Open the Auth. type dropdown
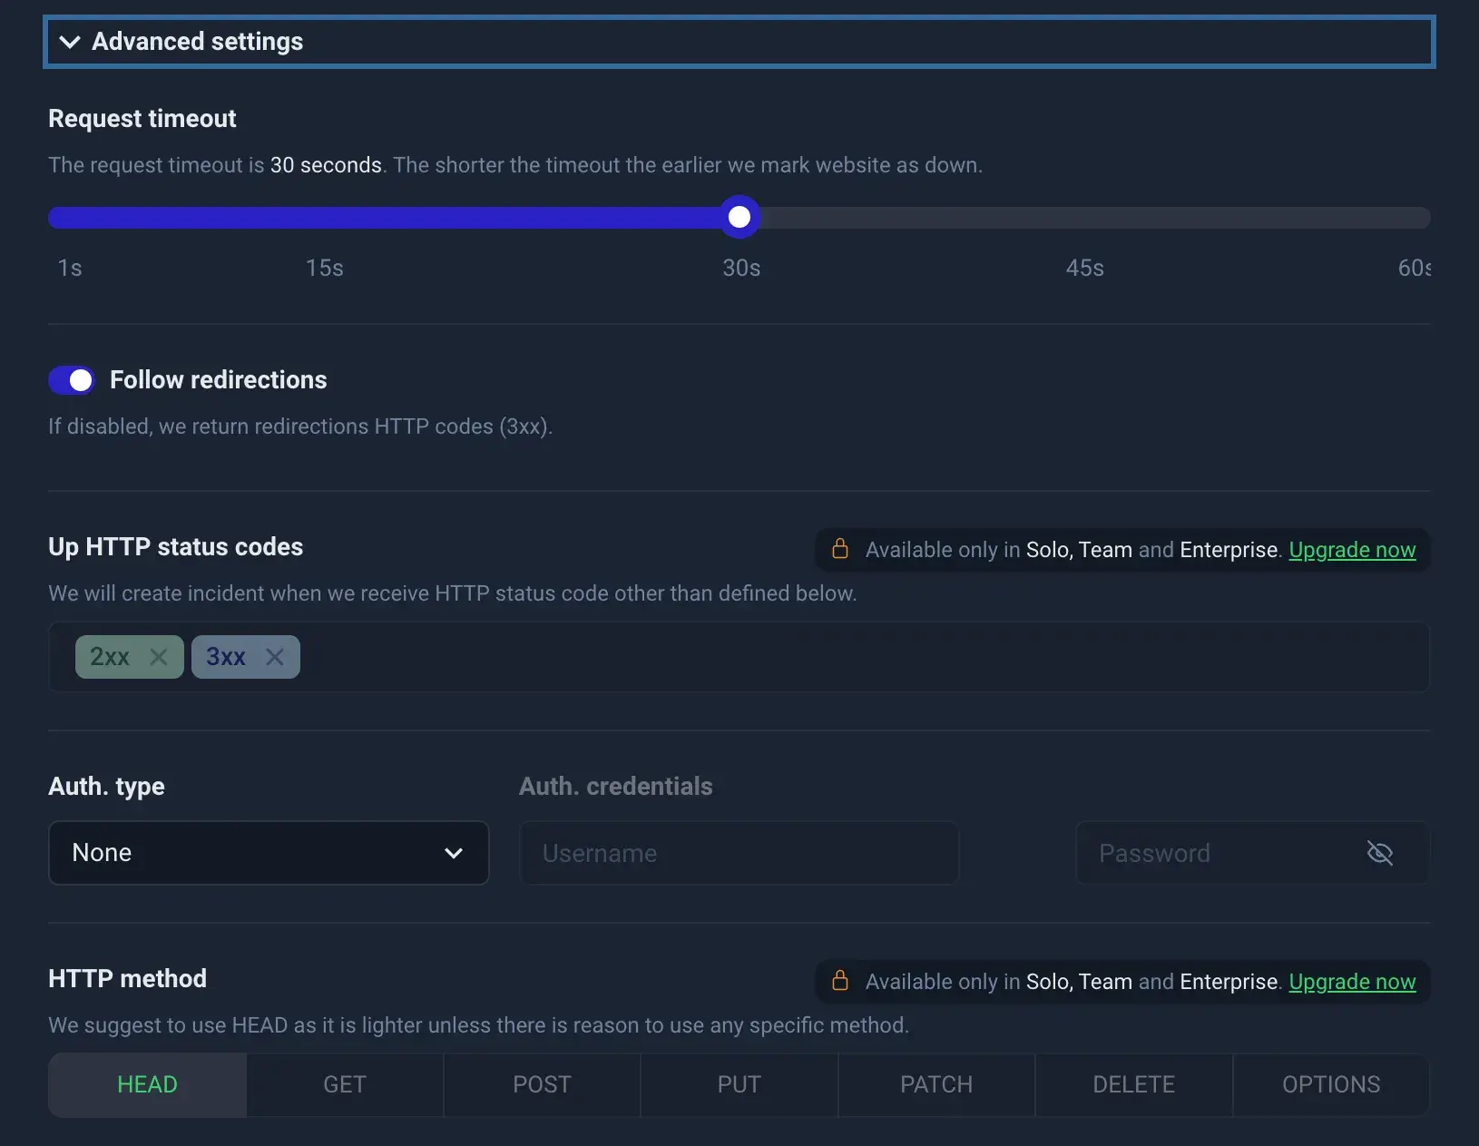The image size is (1479, 1146). pos(269,853)
